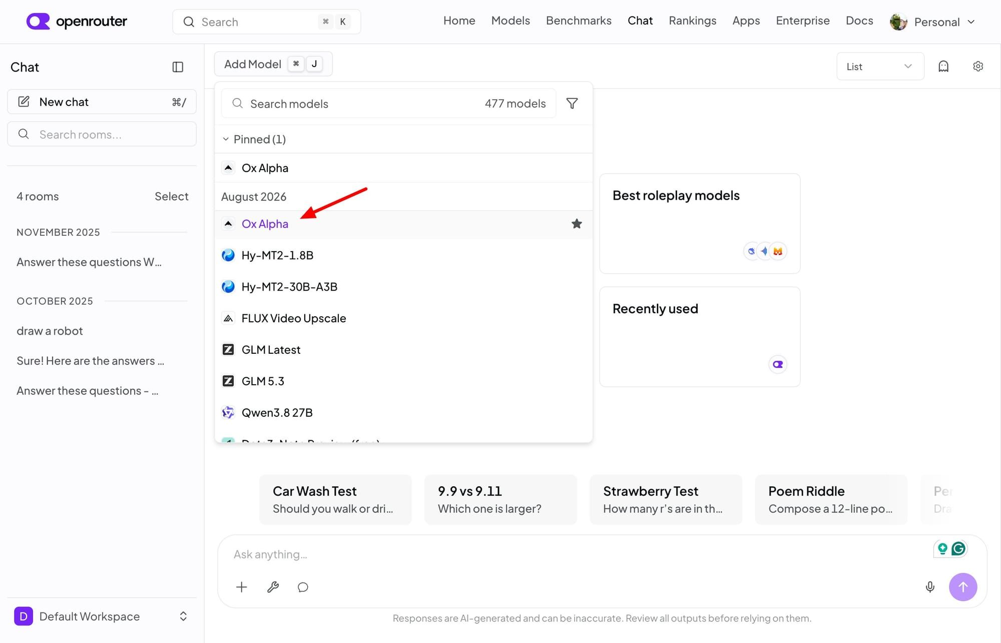This screenshot has height=643, width=1001.
Task: Go to the Rankings nav item
Action: 693,21
